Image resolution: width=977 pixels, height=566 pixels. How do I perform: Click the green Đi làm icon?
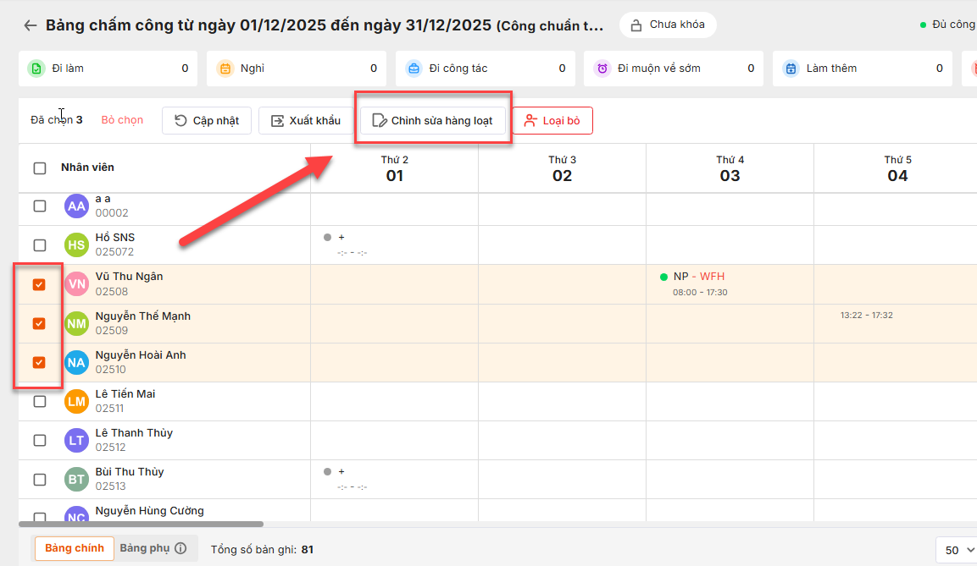click(x=36, y=69)
